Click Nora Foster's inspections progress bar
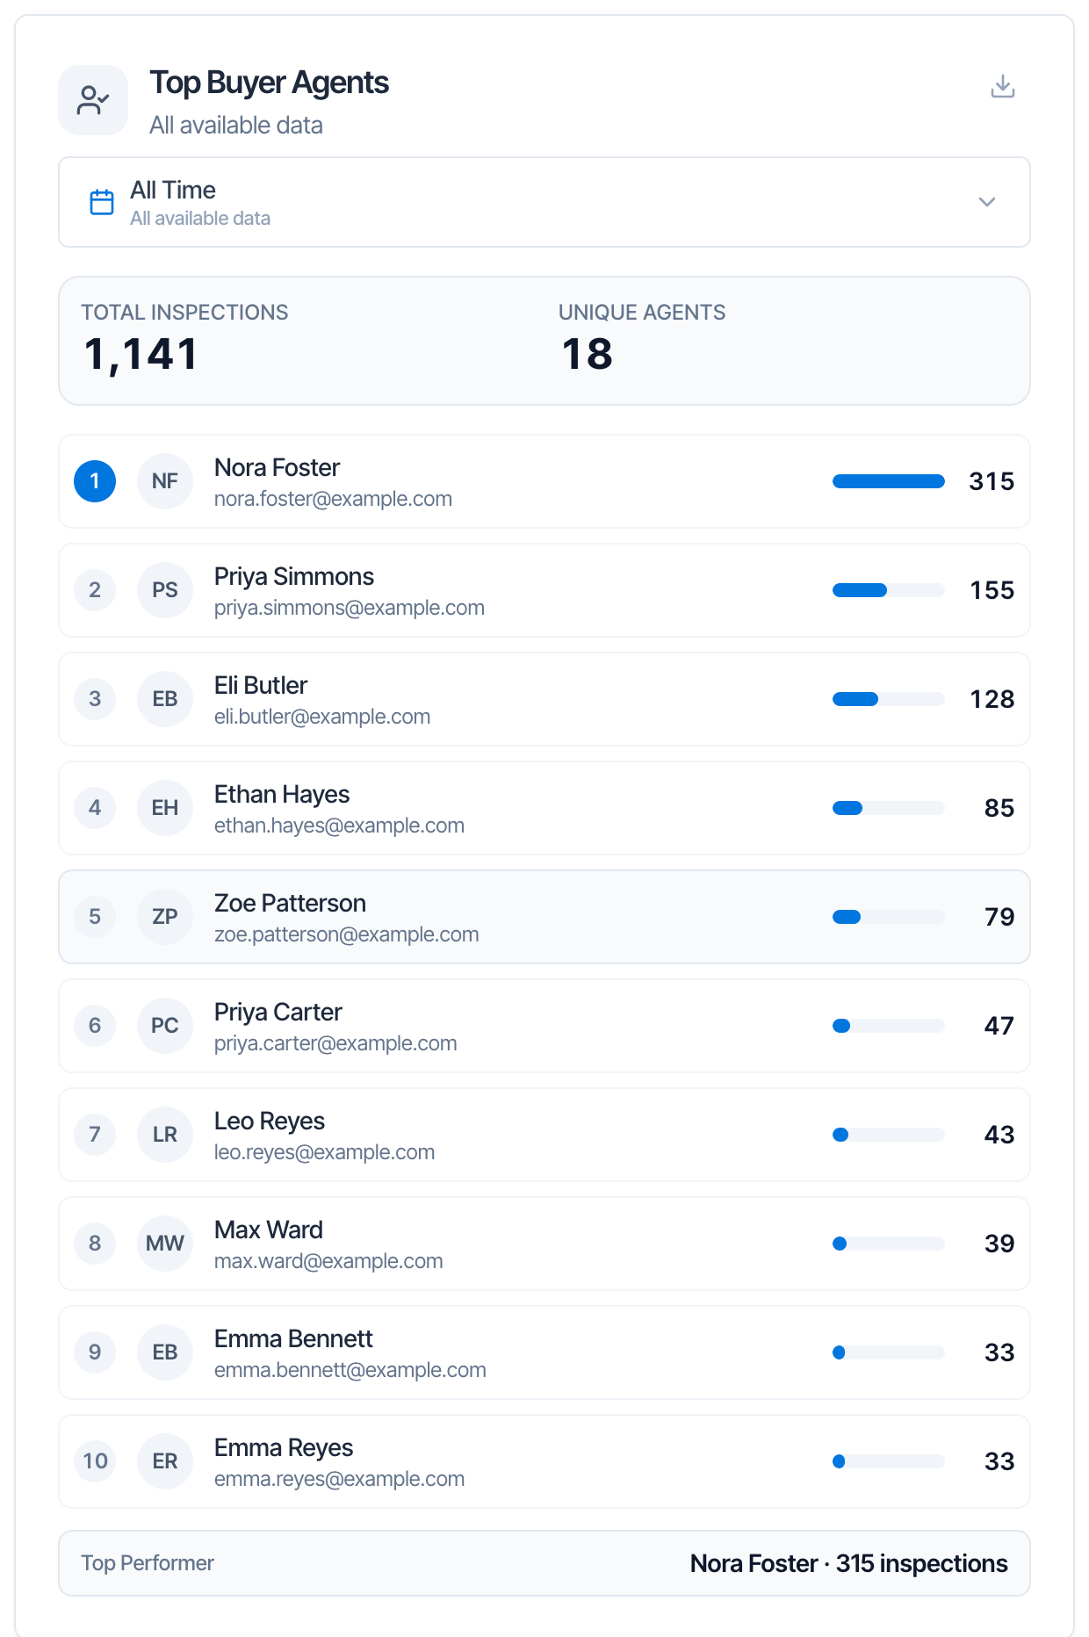The width and height of the screenshot is (1089, 1637). [x=889, y=481]
